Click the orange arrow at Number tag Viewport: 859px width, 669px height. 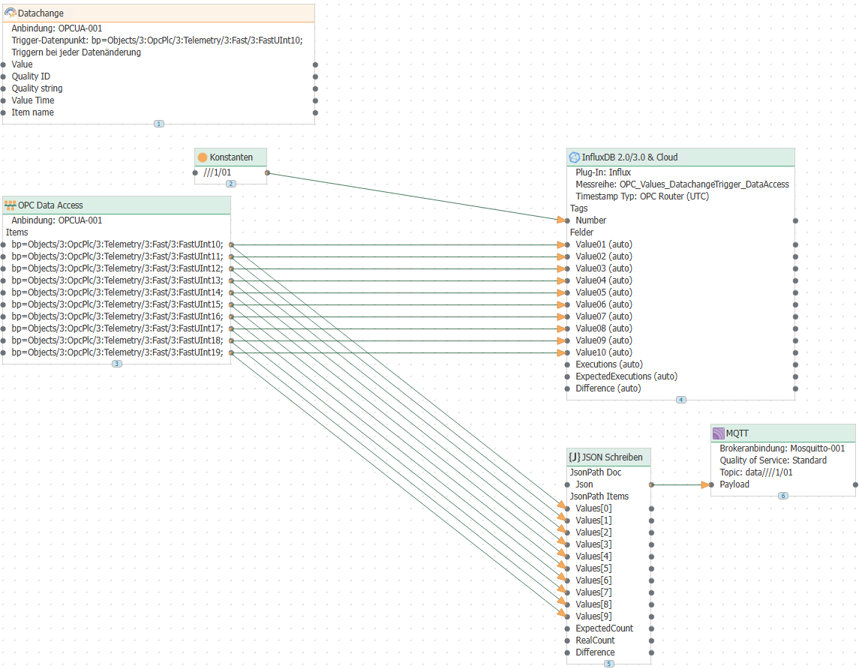coord(561,220)
